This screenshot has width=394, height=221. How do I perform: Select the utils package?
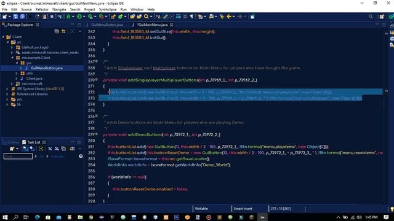point(30,73)
